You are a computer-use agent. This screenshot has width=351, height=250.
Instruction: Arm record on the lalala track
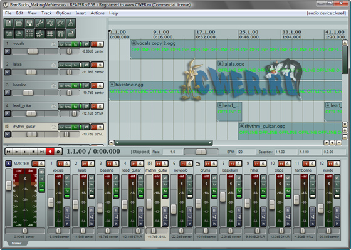pos(8,72)
